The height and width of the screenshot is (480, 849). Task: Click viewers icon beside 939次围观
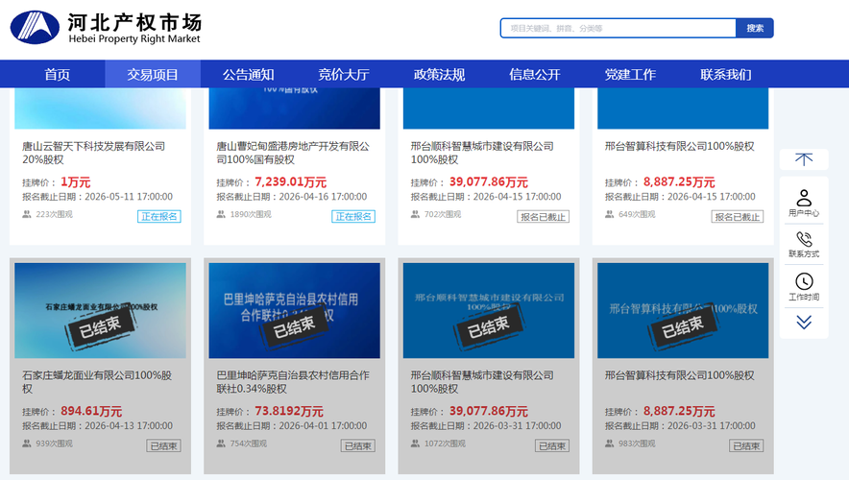click(x=27, y=444)
